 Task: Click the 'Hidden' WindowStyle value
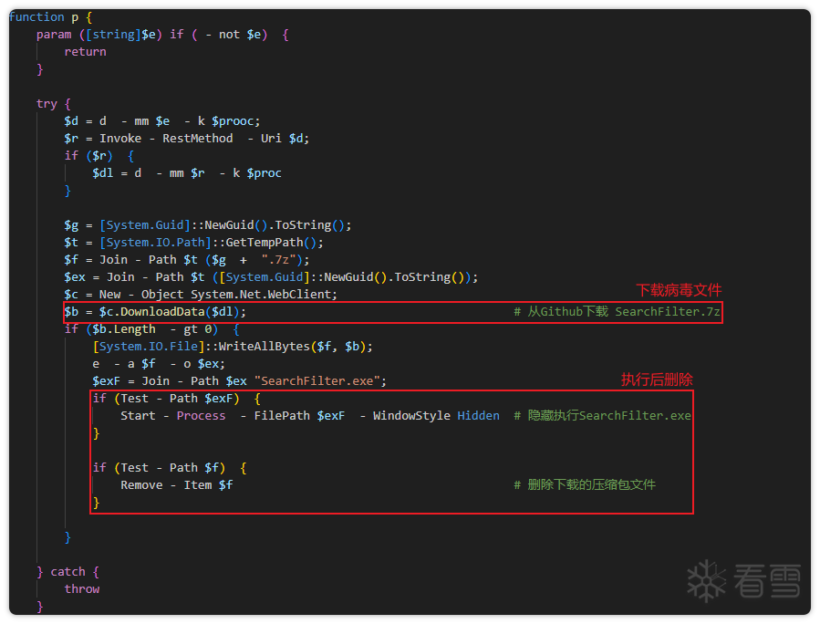479,416
